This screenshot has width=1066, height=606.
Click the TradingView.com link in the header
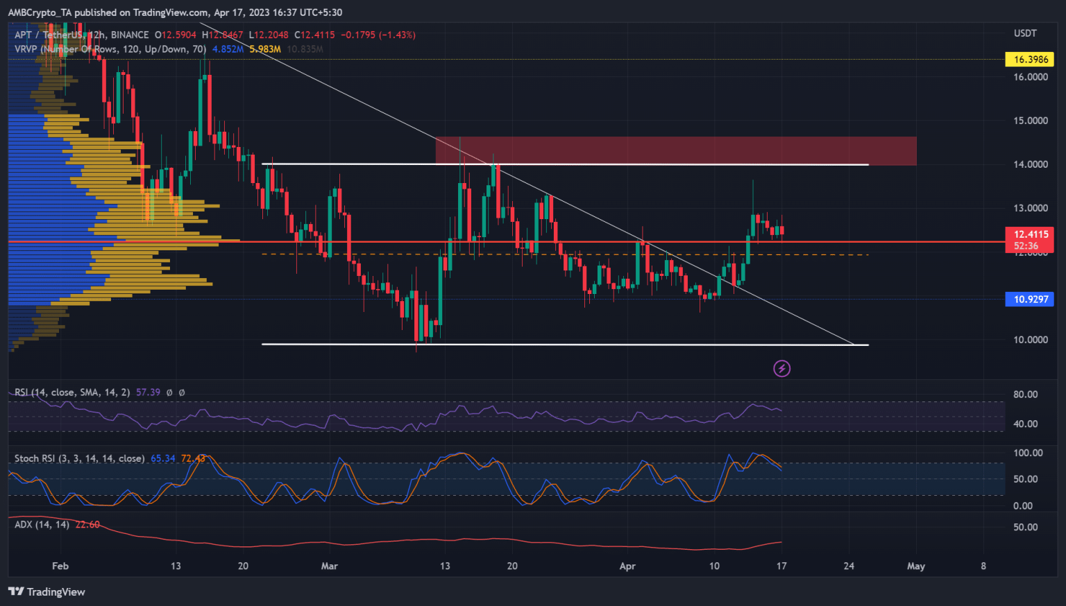point(169,12)
